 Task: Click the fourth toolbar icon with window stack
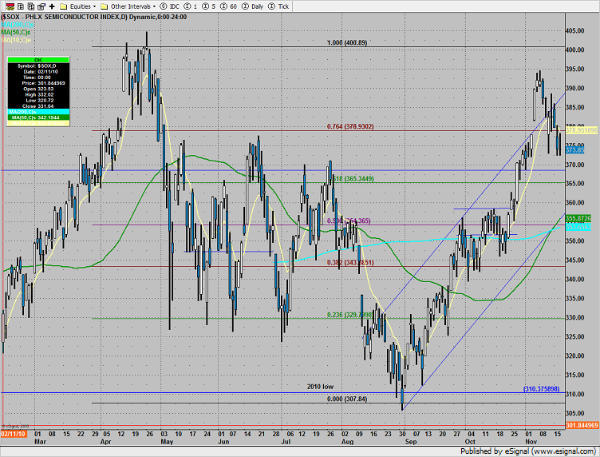41,6
